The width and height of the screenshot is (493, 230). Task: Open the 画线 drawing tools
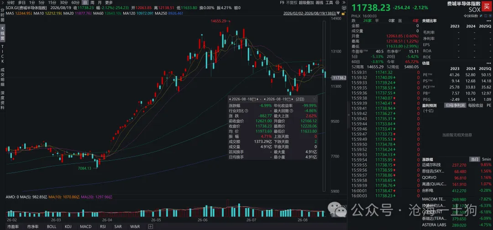[319, 3]
